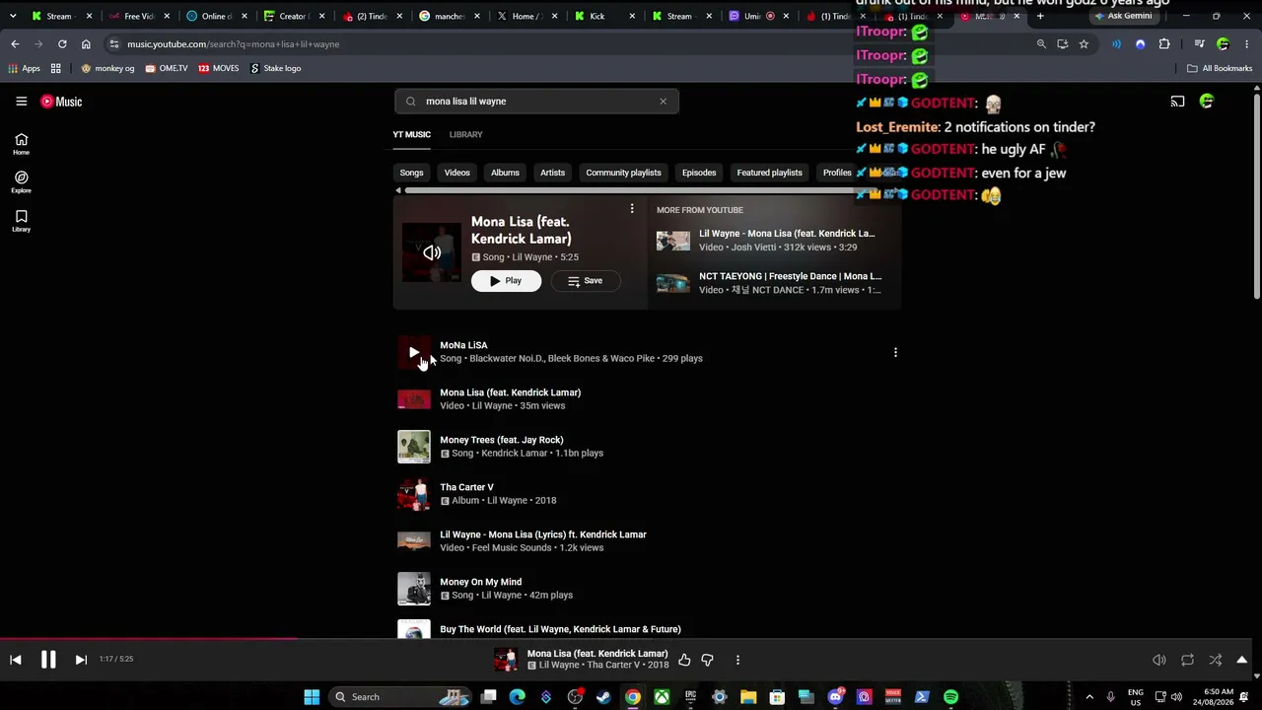Viewport: 1262px width, 710px height.
Task: Filter results by Songs chip
Action: coord(411,173)
